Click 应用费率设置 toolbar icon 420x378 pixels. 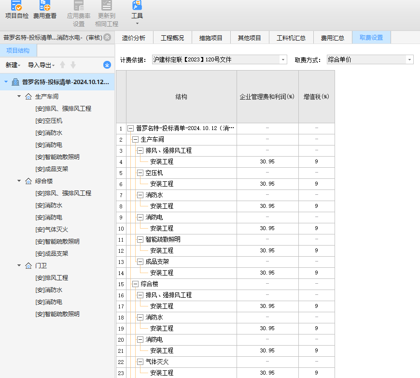(x=79, y=14)
